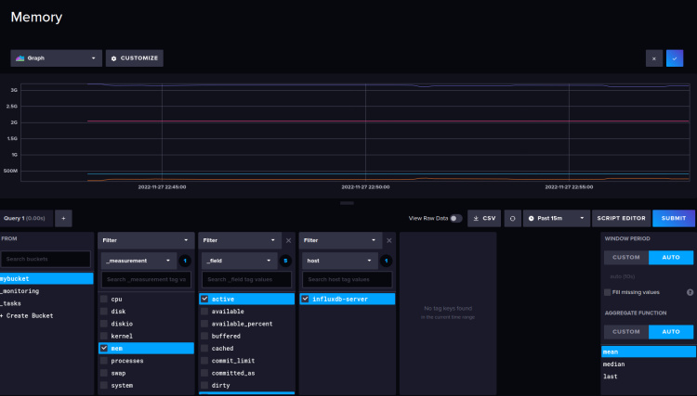The image size is (697, 396).
Task: Expand the Past 15m time range dropdown
Action: pyautogui.click(x=556, y=218)
